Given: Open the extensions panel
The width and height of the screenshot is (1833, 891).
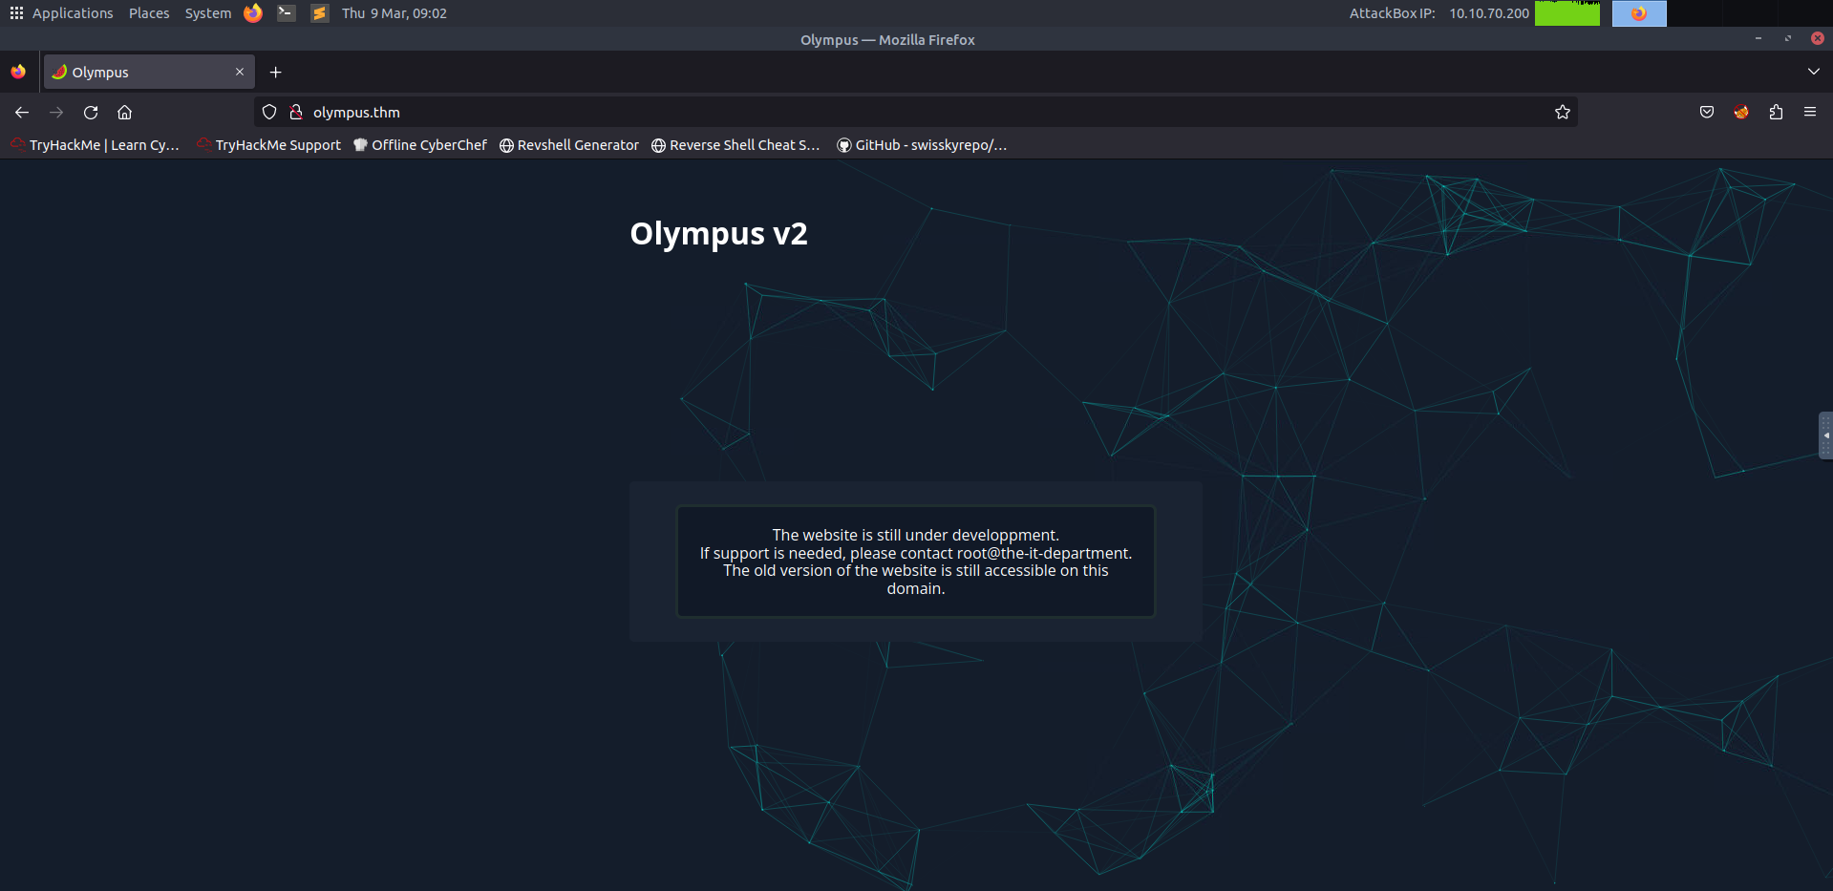Looking at the screenshot, I should click(1776, 112).
